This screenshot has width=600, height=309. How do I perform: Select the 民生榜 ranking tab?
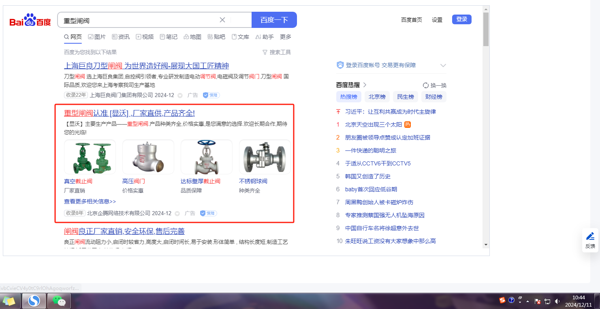pyautogui.click(x=406, y=97)
